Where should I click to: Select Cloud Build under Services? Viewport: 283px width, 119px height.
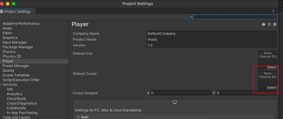click(16, 98)
